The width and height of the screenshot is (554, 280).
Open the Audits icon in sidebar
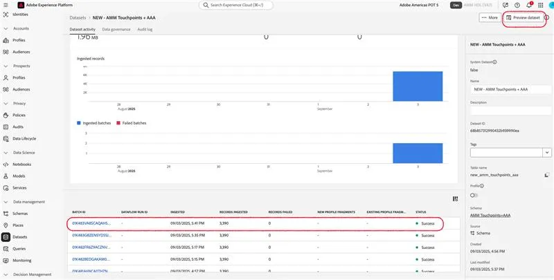coord(6,127)
